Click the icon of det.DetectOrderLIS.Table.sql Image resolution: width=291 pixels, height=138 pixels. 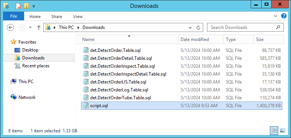pyautogui.click(x=86, y=82)
